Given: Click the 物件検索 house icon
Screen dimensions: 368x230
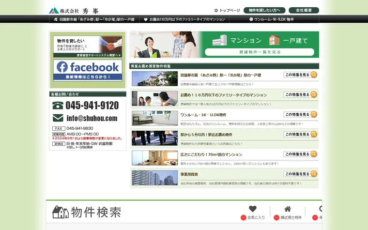Looking at the screenshot, I should click(61, 212).
